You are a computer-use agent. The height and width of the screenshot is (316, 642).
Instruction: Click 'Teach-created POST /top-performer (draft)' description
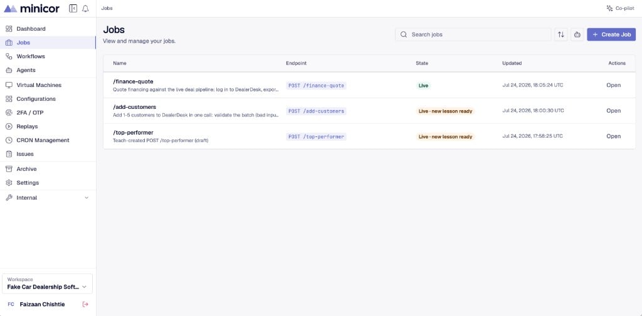[160, 141]
